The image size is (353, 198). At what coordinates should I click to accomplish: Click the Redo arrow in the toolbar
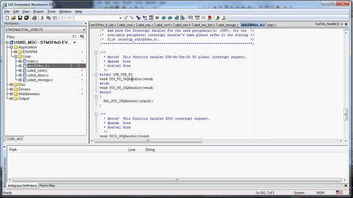[69, 18]
